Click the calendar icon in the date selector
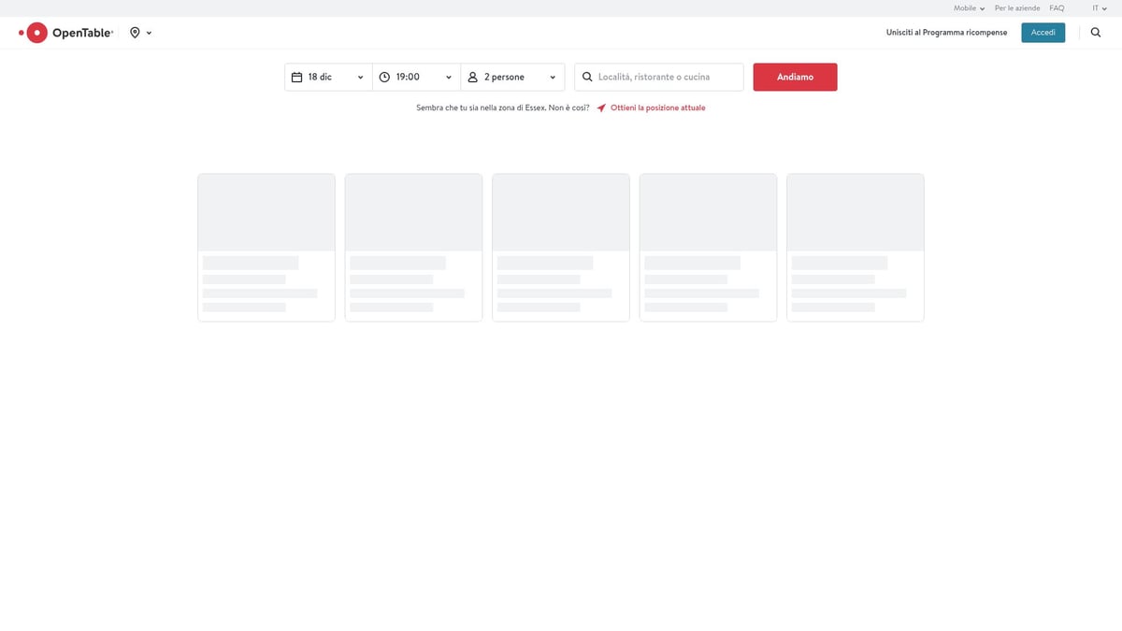1122x631 pixels. pos(298,77)
